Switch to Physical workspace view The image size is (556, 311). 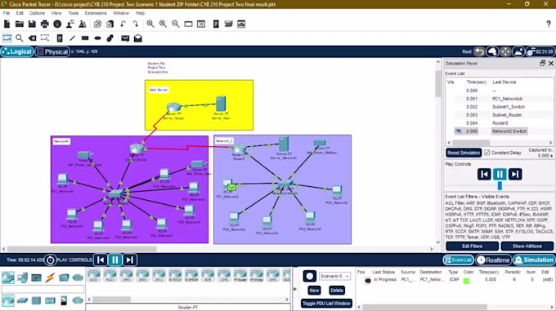coord(52,51)
